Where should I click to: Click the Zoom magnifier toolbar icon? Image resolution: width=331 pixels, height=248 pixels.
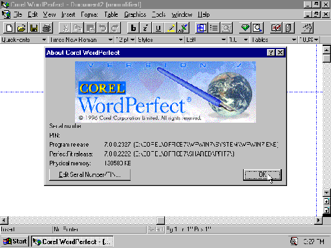coord(257,28)
